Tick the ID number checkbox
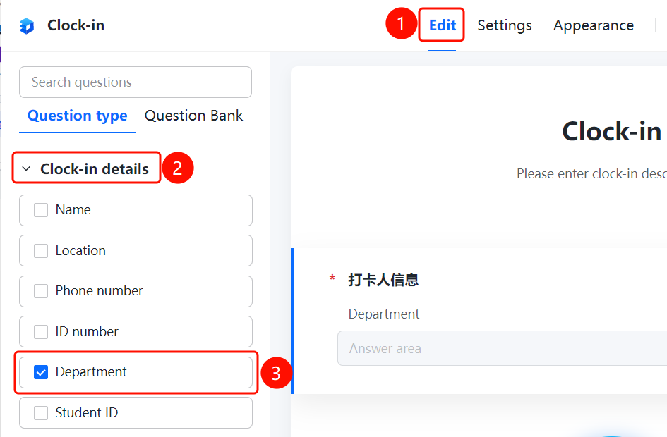The height and width of the screenshot is (437, 667). click(41, 332)
